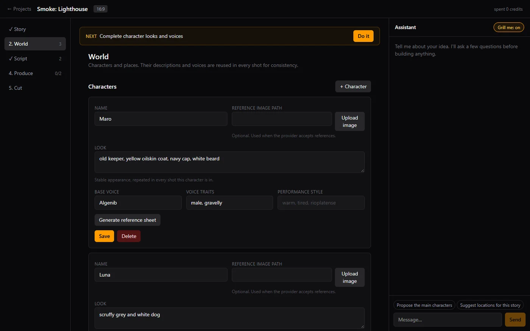Click the Characters section heading
Viewport: 530px width, 331px height.
103,87
